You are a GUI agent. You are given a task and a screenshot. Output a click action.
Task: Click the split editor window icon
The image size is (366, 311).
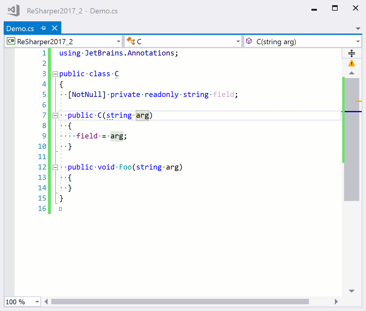[352, 53]
